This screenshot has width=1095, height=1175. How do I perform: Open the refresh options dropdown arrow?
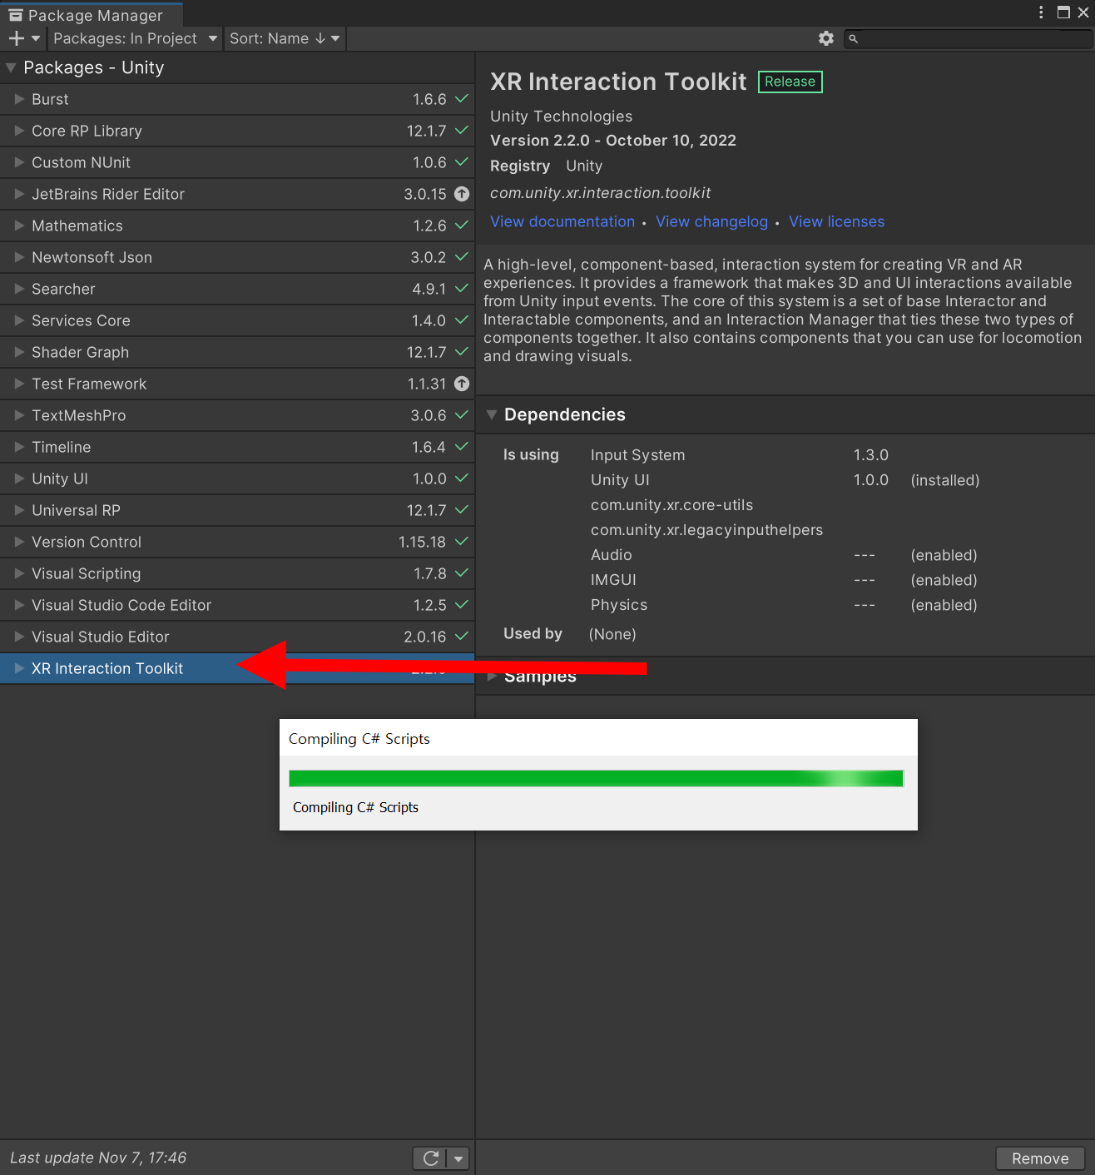[458, 1158]
